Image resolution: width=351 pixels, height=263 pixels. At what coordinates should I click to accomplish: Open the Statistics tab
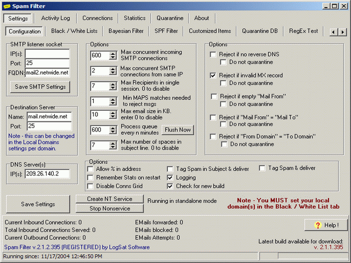tap(134, 18)
